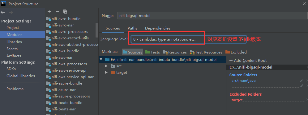Select the E:\nifi content root path row

(162, 60)
